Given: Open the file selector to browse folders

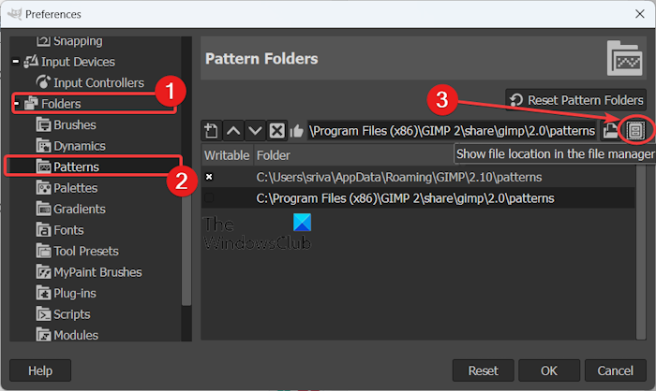Looking at the screenshot, I should click(x=610, y=131).
